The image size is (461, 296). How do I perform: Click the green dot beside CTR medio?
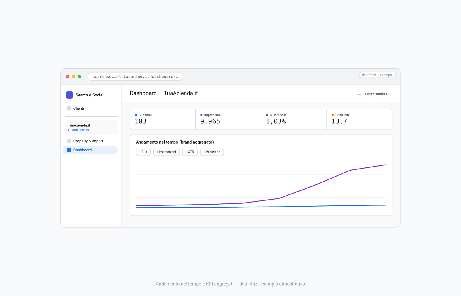pyautogui.click(x=267, y=115)
